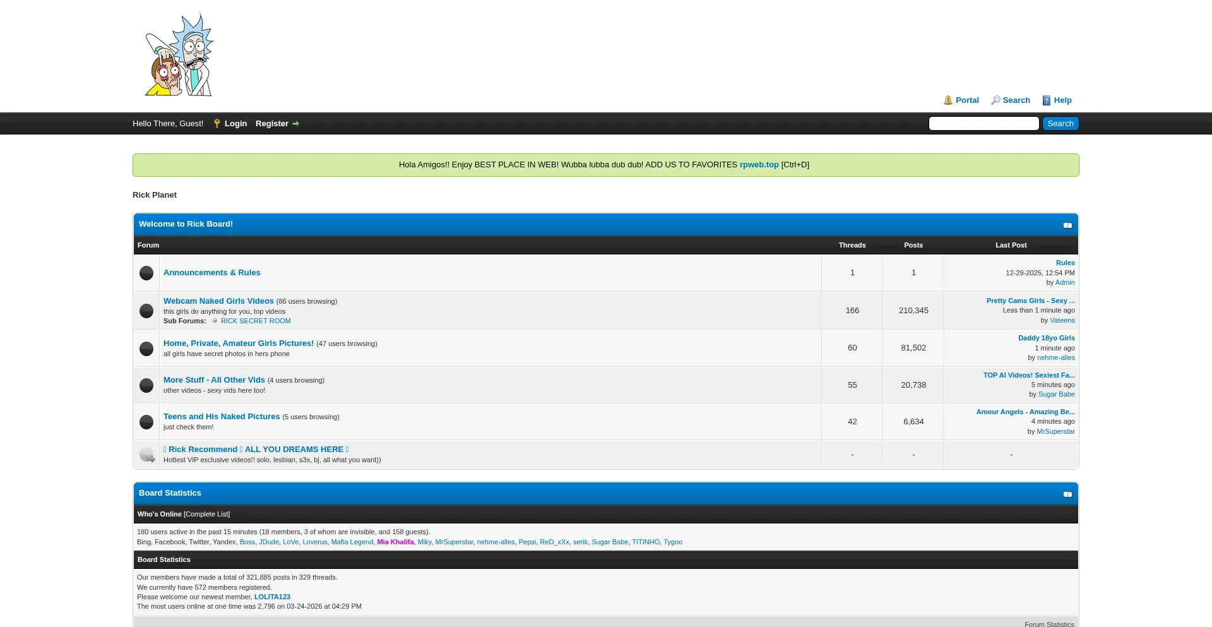View JDude's profile

click(x=268, y=542)
